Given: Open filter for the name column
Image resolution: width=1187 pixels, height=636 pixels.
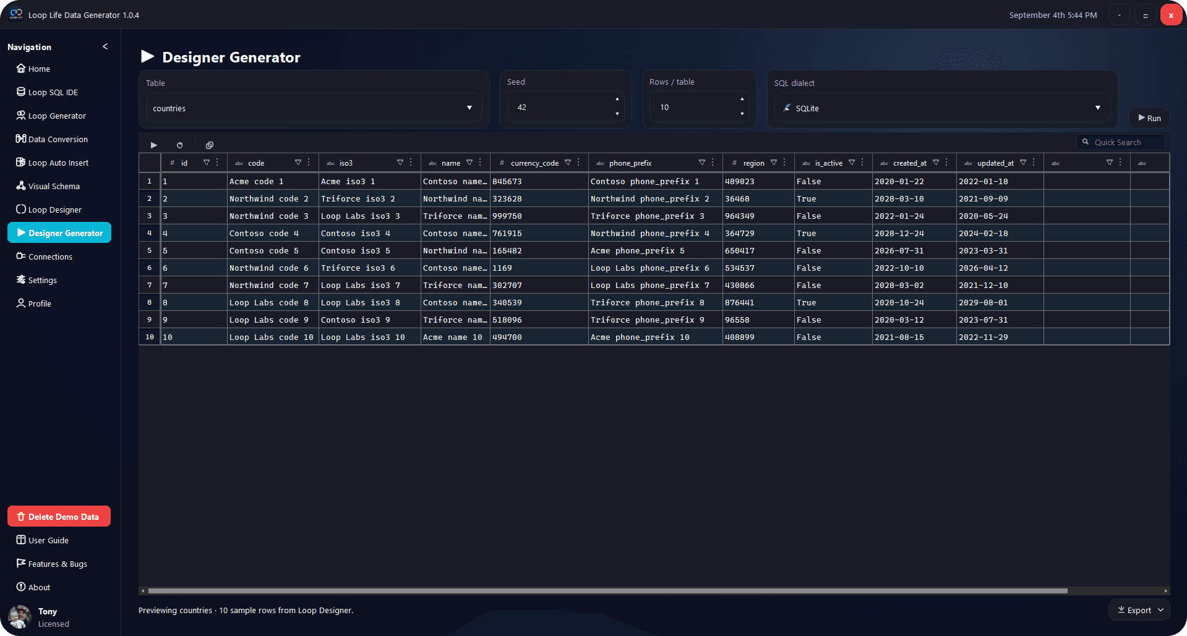Looking at the screenshot, I should [469, 163].
